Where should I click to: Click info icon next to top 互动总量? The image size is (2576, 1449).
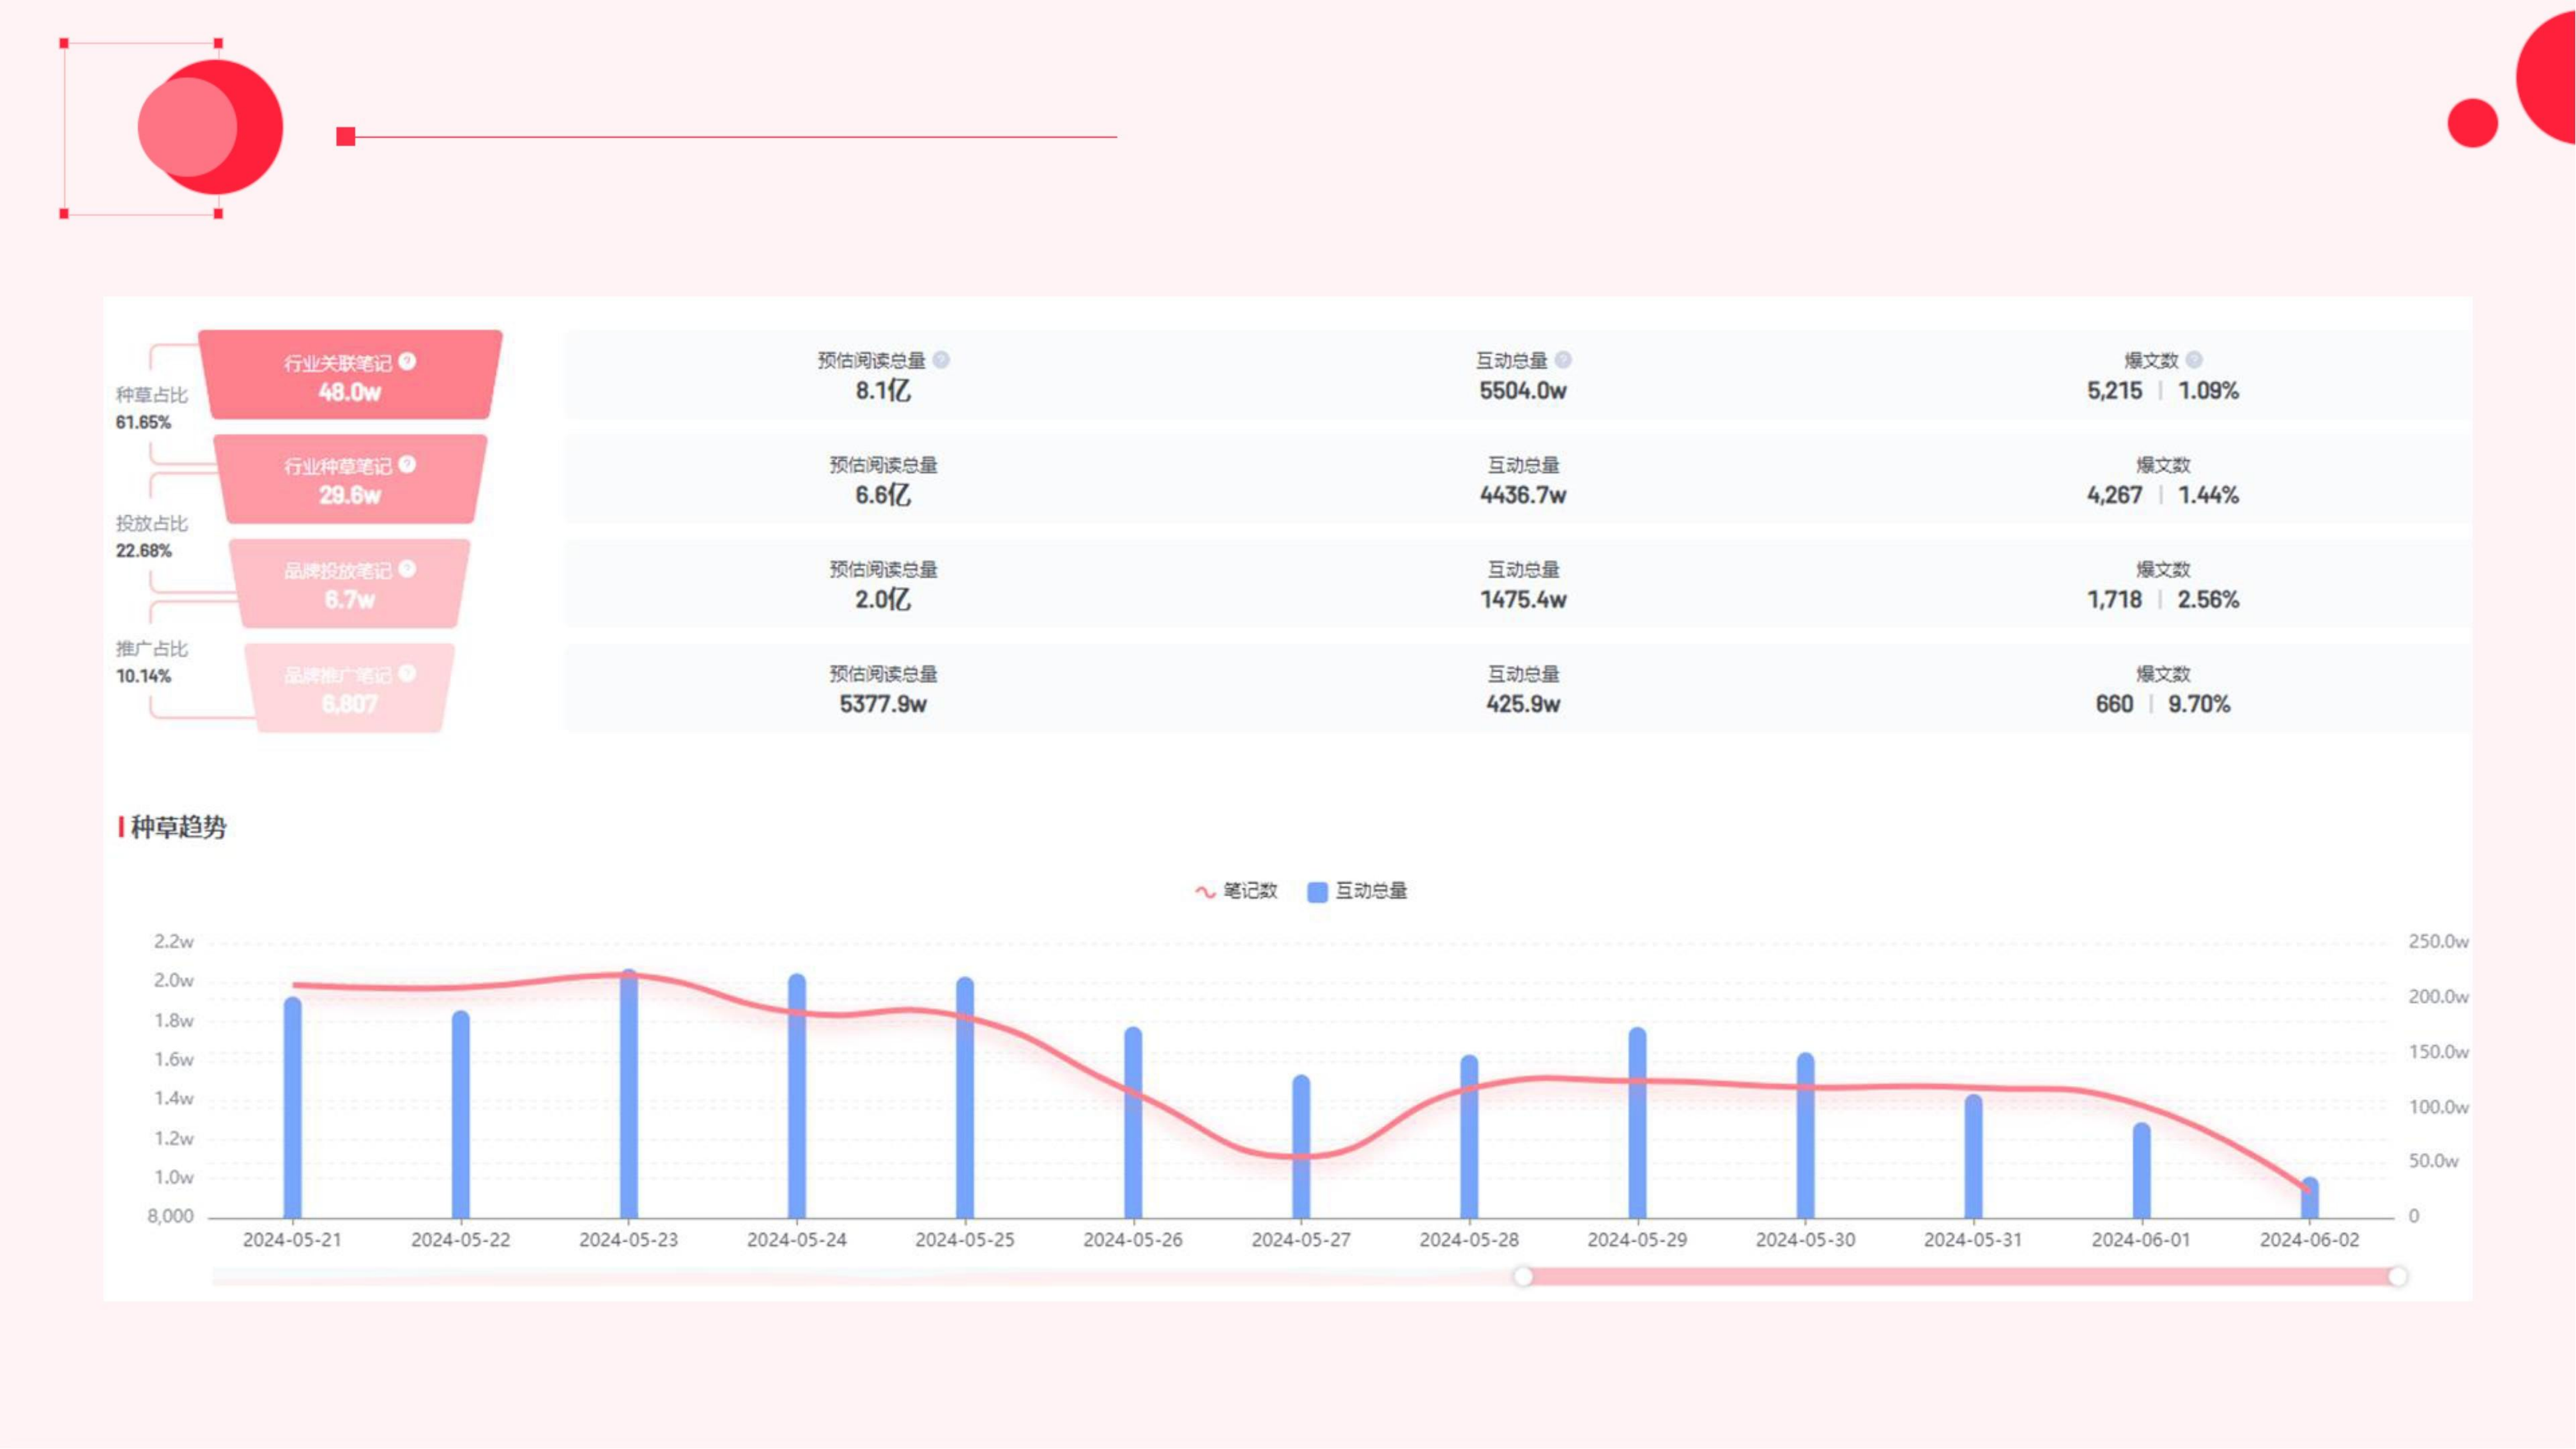coord(1563,360)
